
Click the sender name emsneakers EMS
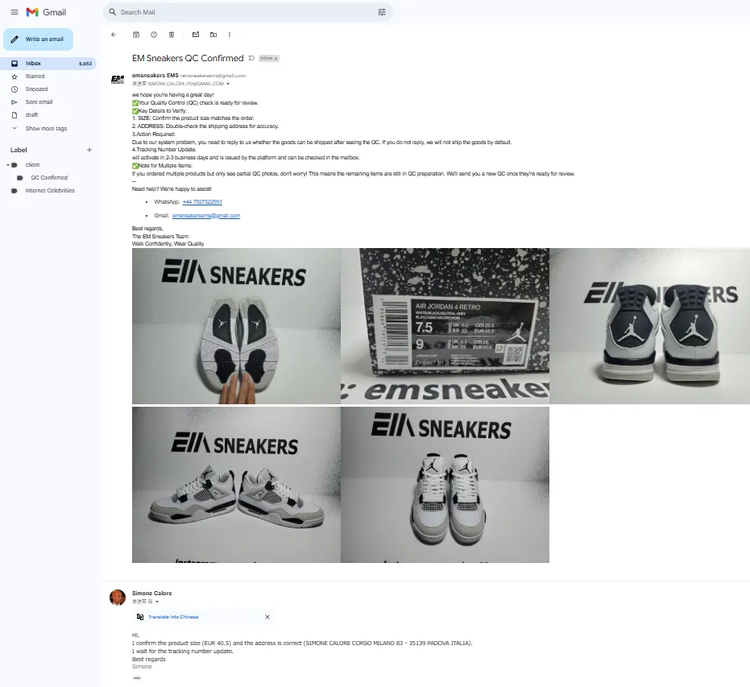155,76
